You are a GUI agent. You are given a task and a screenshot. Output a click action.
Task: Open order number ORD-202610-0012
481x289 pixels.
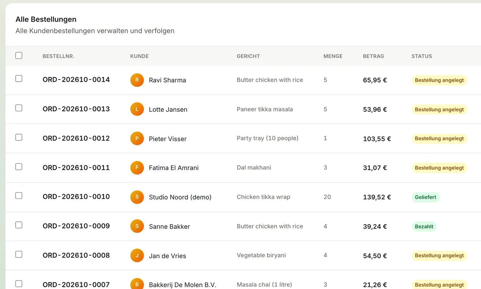[x=76, y=138]
